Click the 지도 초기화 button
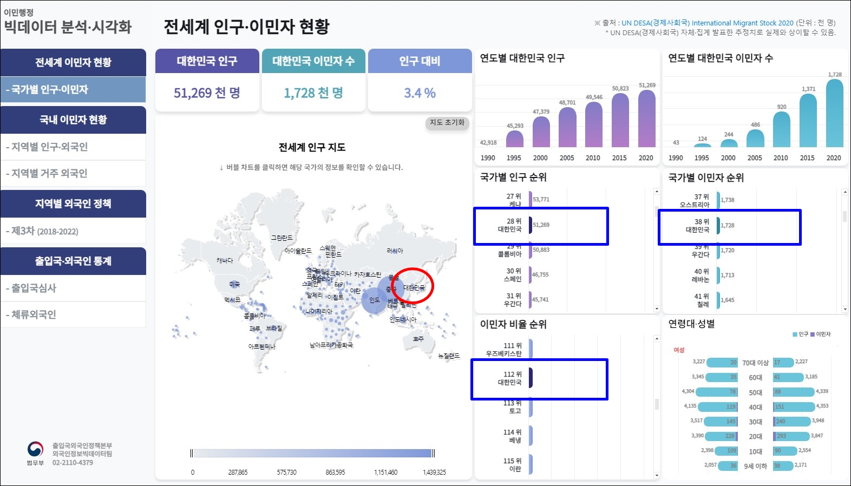 447,122
